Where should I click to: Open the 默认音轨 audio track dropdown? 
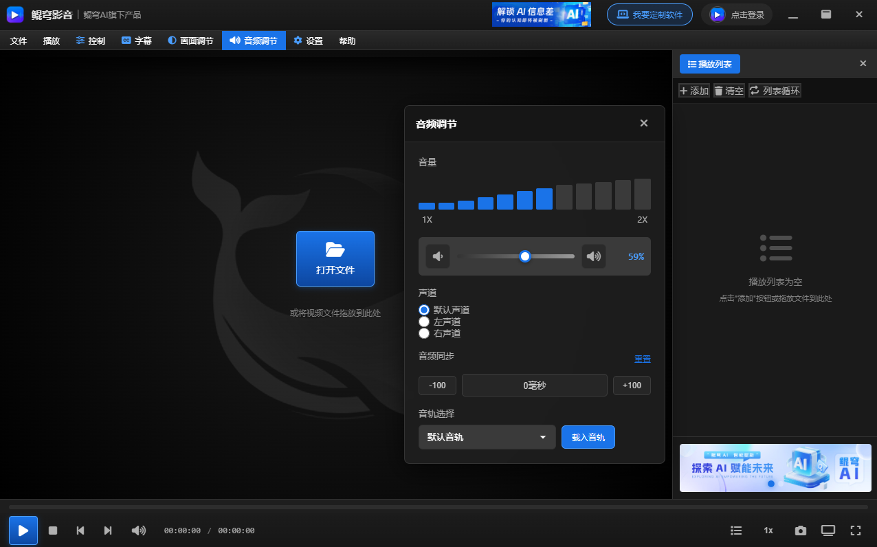click(x=487, y=437)
